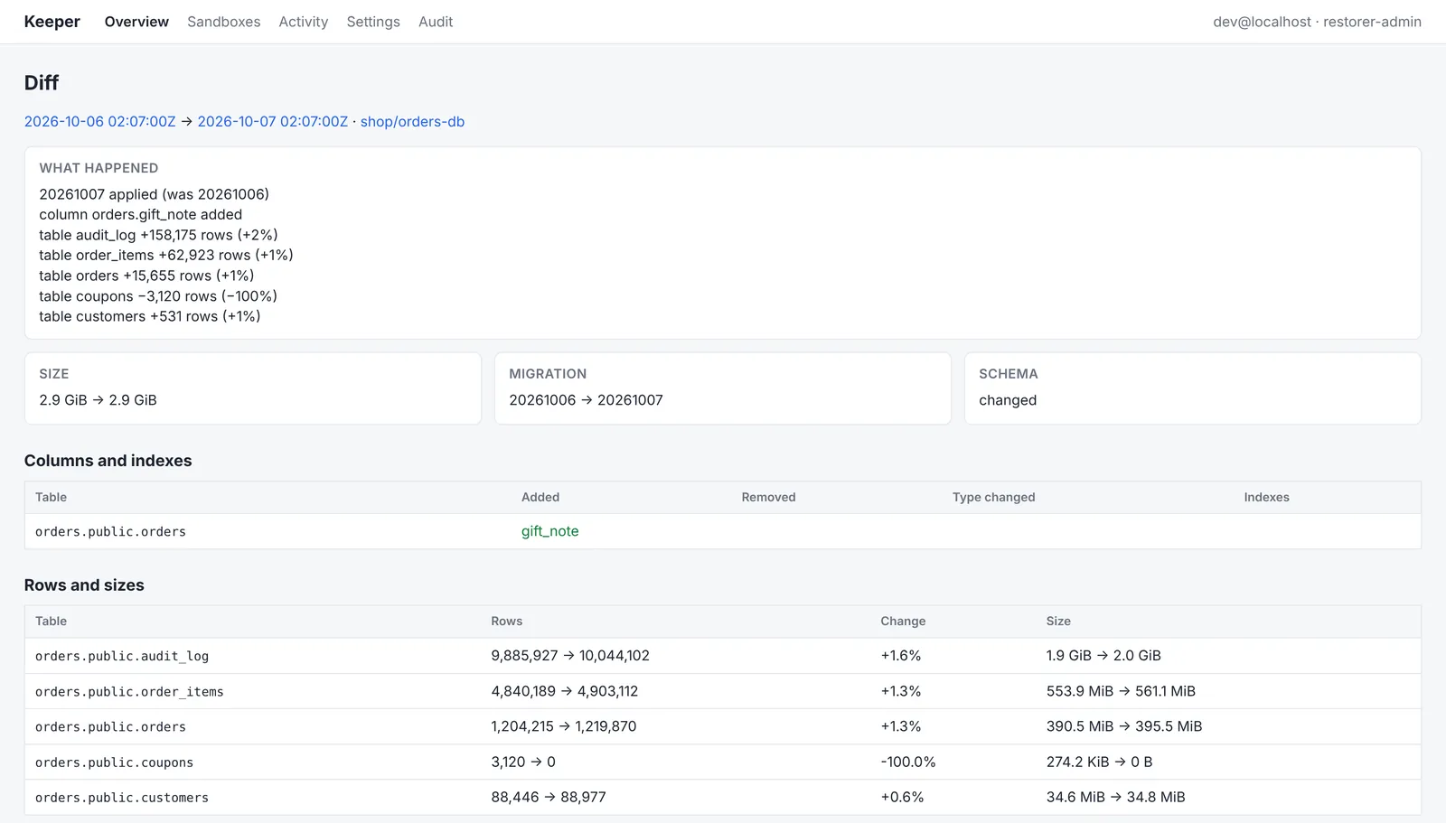Open the Sandboxes tab
The width and height of the screenshot is (1446, 823).
click(223, 22)
